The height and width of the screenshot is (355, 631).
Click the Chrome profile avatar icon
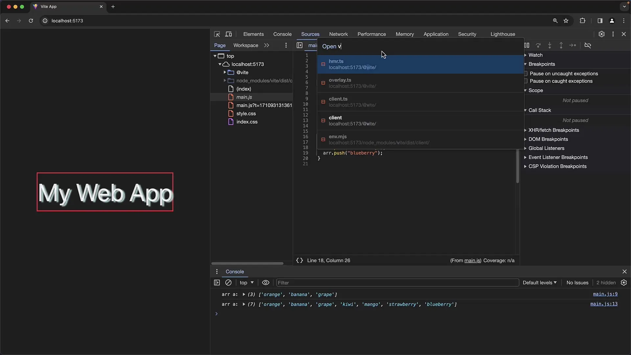coord(612,21)
